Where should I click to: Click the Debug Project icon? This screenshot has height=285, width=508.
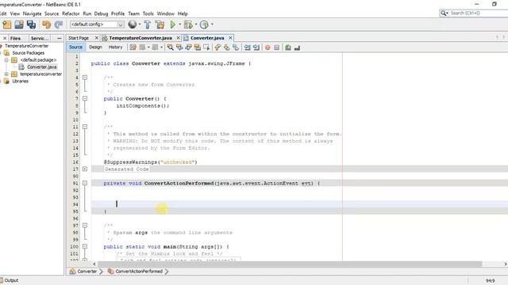(x=188, y=25)
